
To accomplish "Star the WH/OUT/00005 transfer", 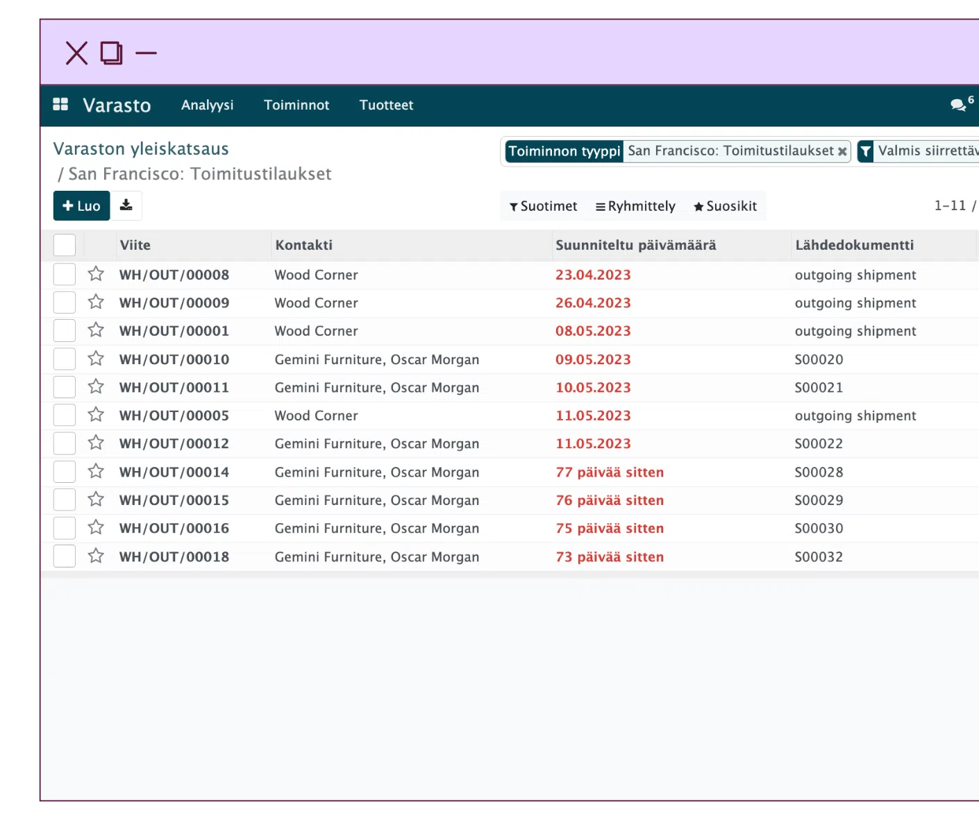I will pyautogui.click(x=96, y=415).
